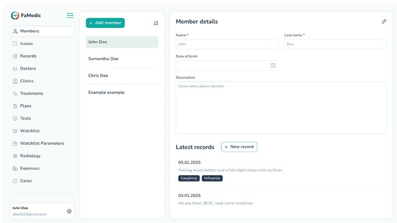The height and width of the screenshot is (223, 397).
Task: Click into the Description text area
Action: click(281, 108)
